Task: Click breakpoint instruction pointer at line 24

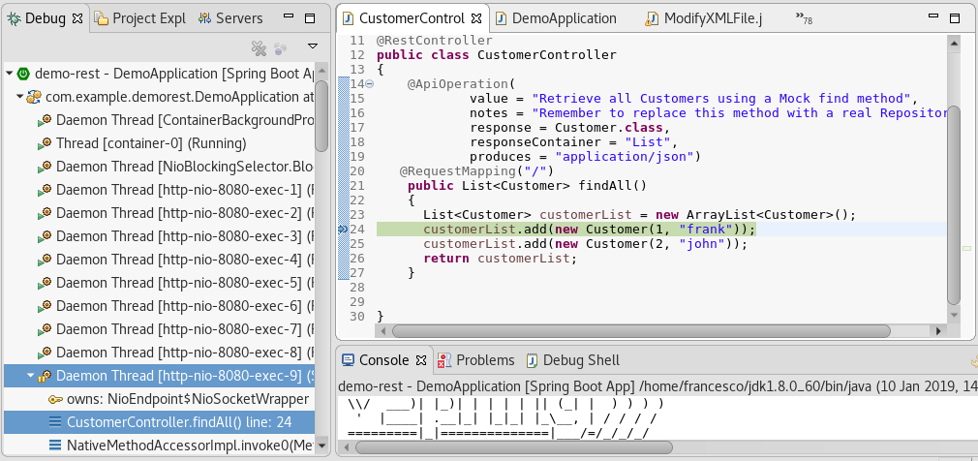Action: click(x=342, y=230)
